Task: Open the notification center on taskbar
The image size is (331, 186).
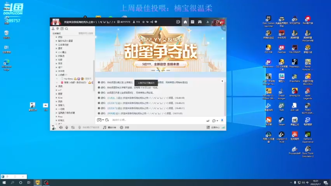Action: [x=326, y=183]
